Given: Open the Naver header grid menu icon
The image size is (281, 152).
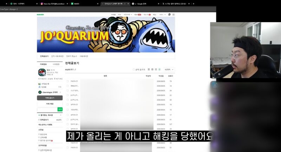Looking at the screenshot, I should click(x=174, y=14).
